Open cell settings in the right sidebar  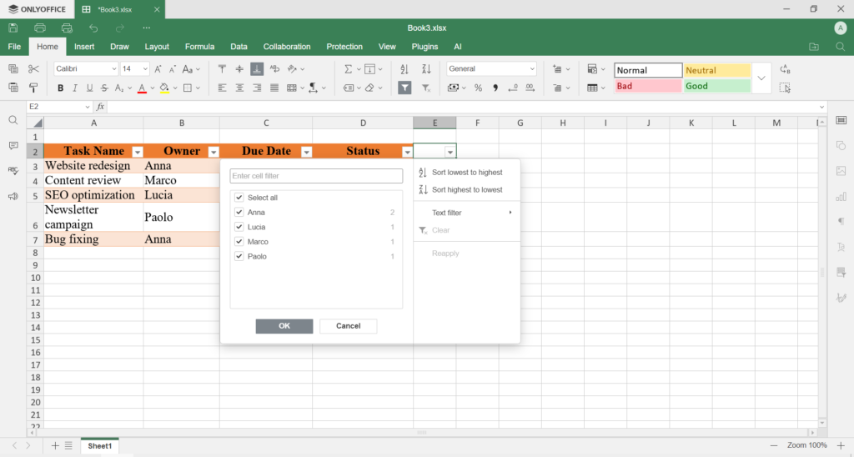841,120
